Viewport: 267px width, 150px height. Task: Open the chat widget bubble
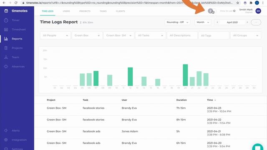point(258,147)
